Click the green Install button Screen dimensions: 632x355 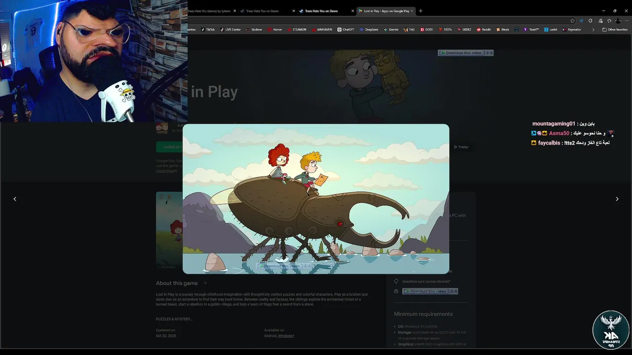coord(169,147)
